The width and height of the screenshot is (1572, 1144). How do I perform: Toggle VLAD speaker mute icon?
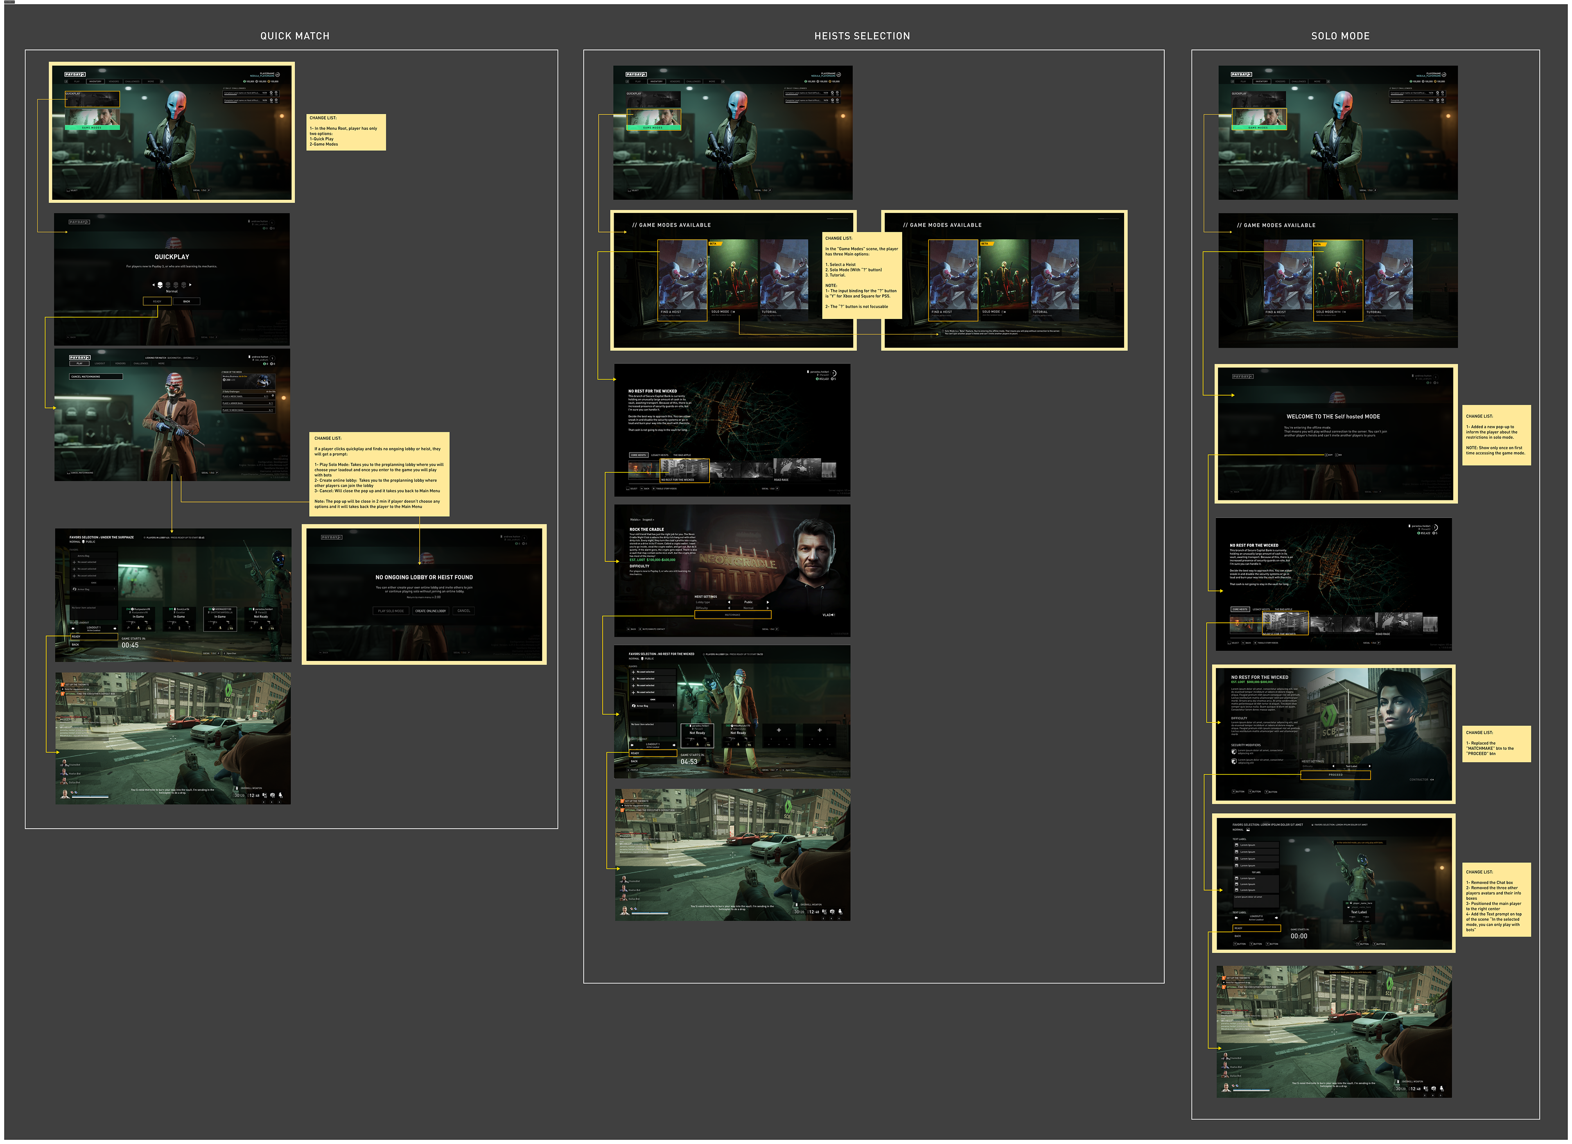click(x=832, y=614)
